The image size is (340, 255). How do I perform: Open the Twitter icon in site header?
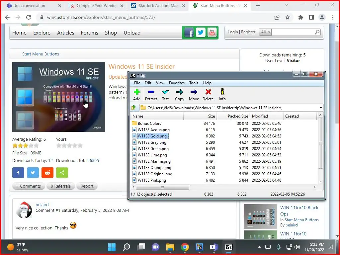pyautogui.click(x=201, y=33)
